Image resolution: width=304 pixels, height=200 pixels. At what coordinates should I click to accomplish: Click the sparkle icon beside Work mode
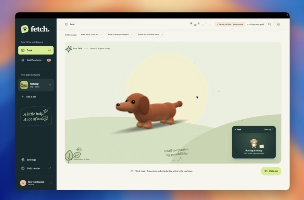click(x=132, y=171)
